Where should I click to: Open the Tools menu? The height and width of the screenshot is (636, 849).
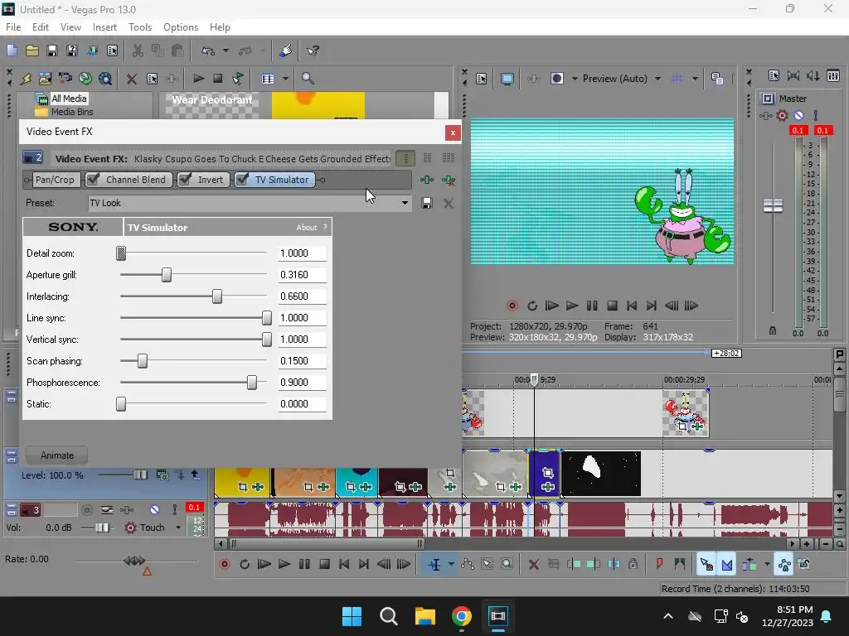tap(140, 27)
